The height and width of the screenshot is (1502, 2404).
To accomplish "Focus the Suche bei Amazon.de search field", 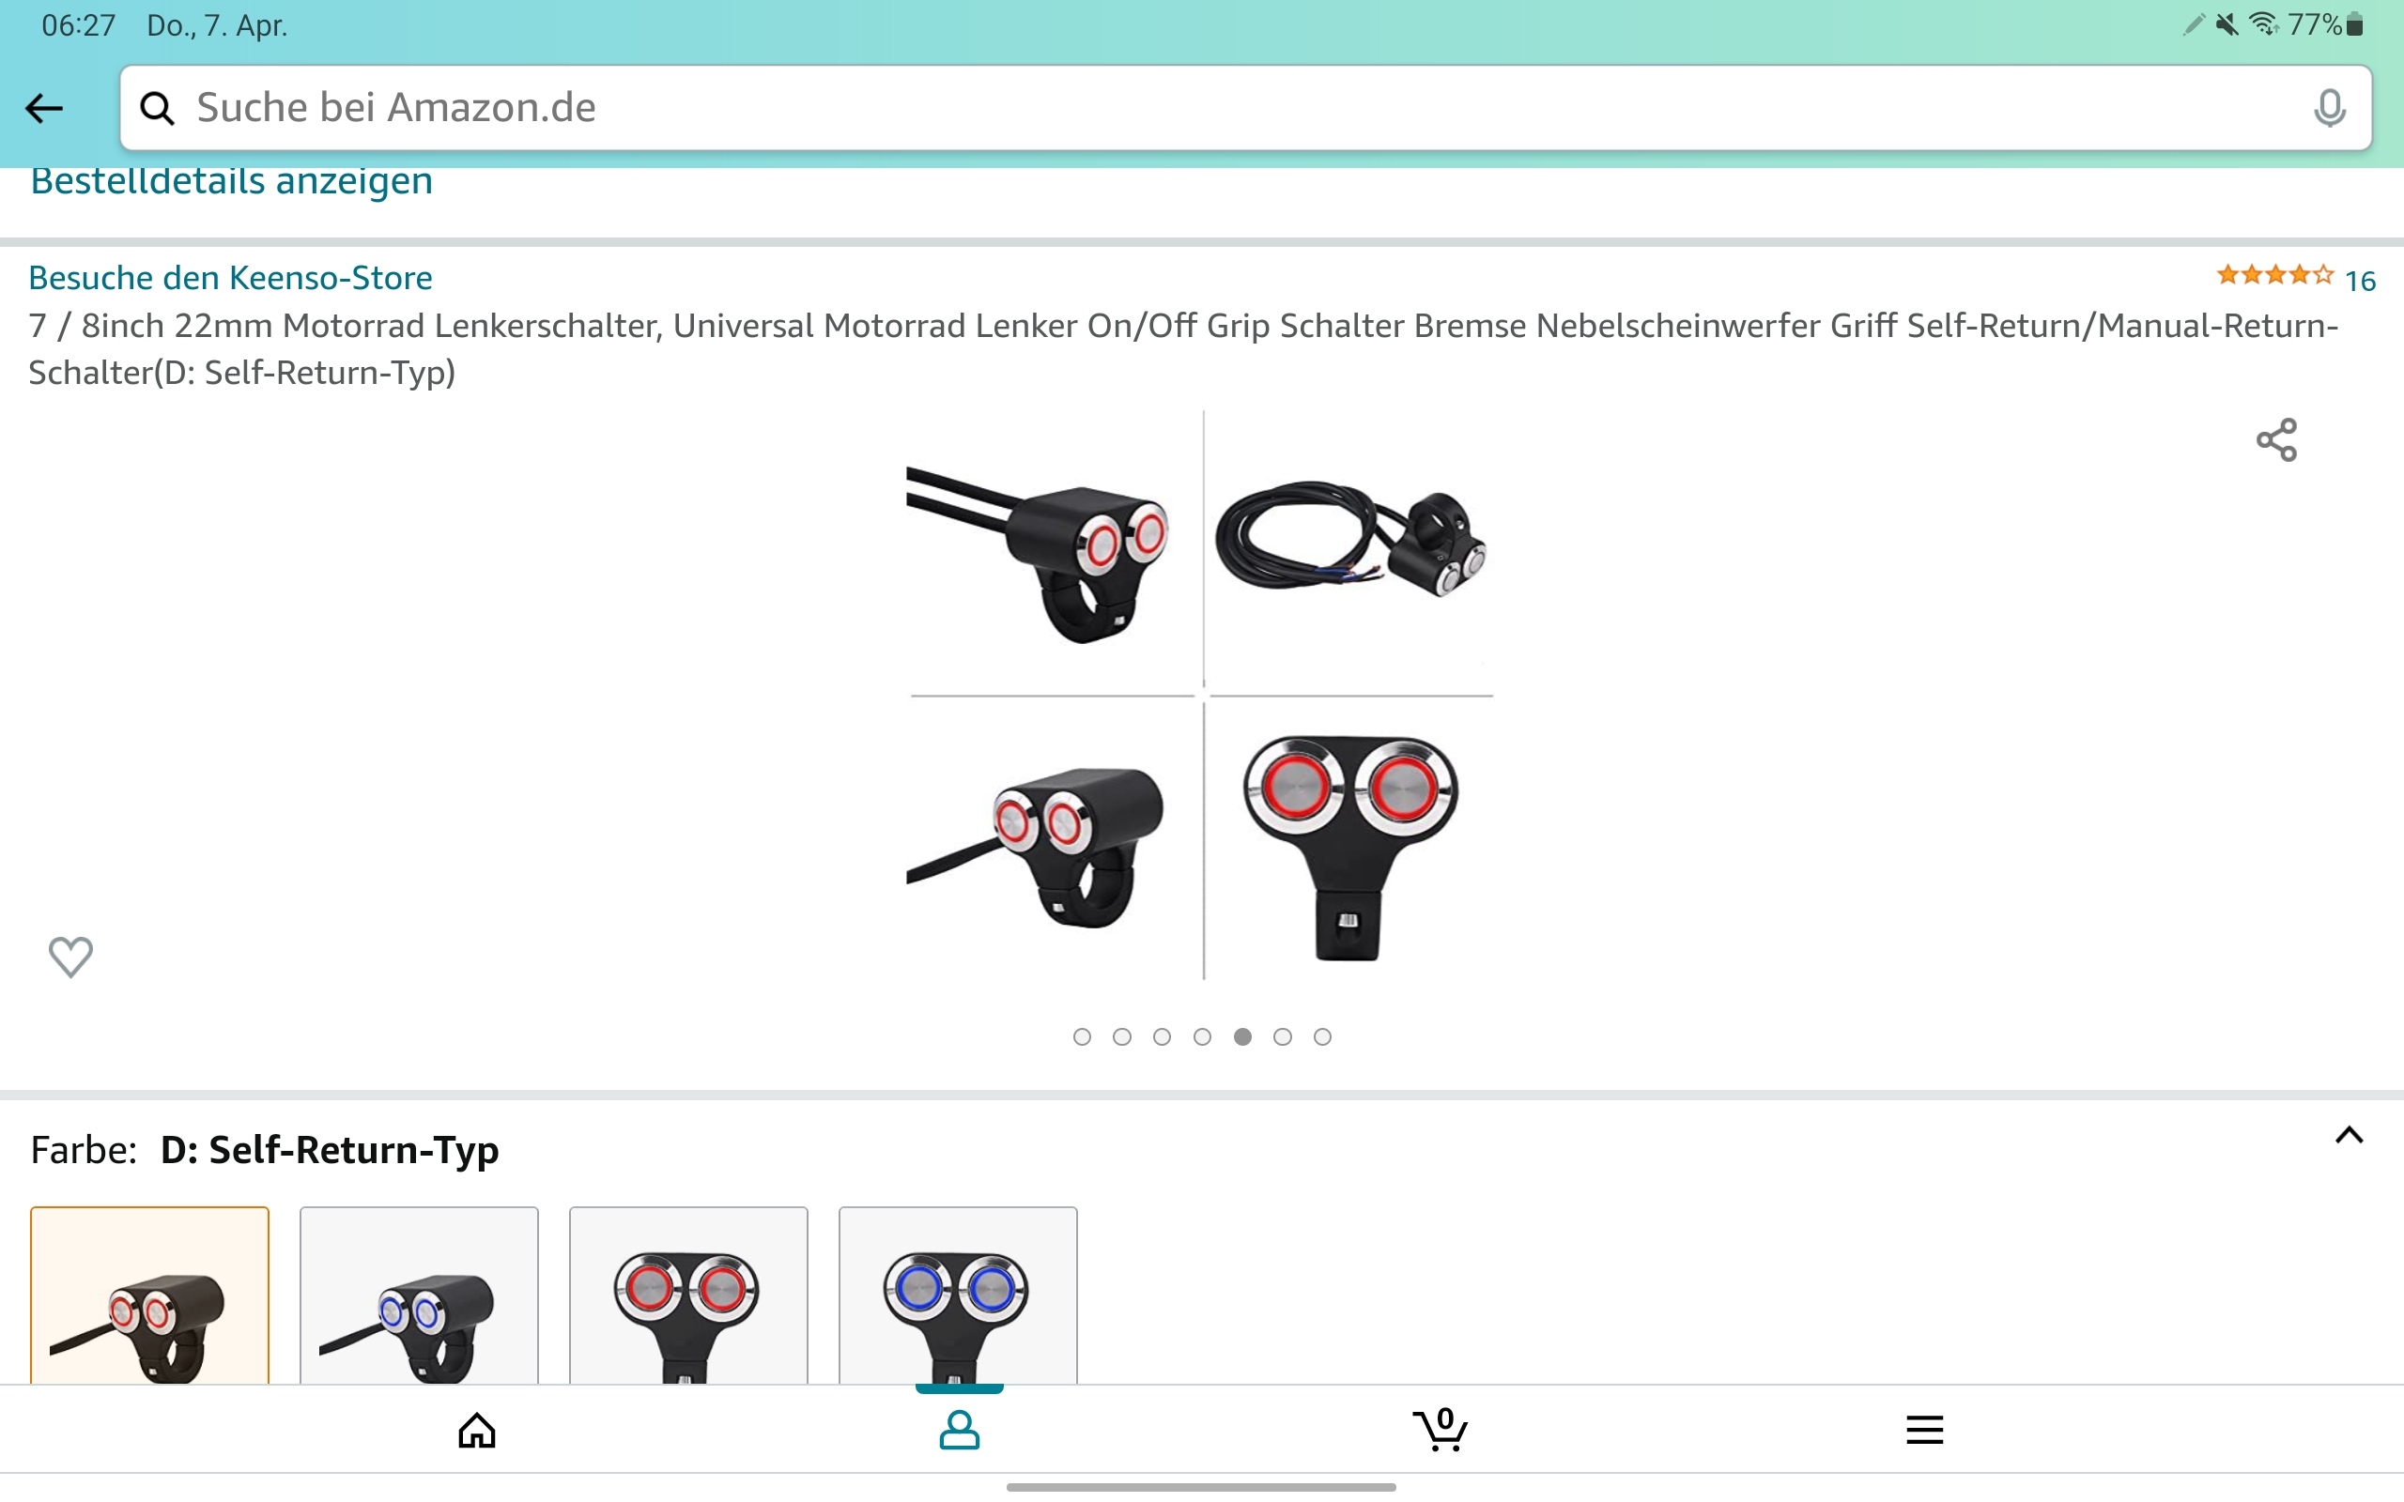I will (1246, 107).
